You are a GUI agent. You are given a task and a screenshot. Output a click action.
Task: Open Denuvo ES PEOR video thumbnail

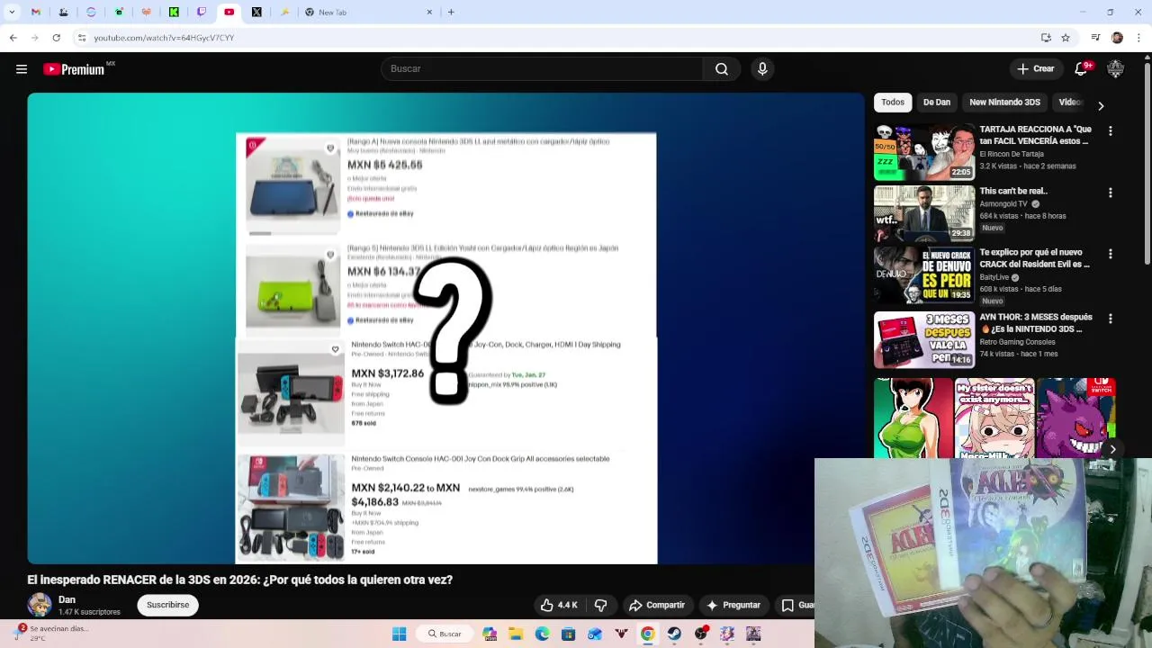pos(924,276)
